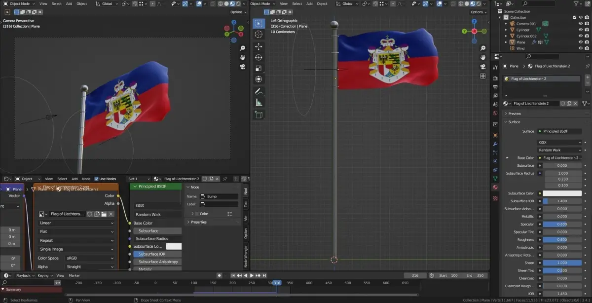Open the Texture checkerboard properties tab

(495, 198)
